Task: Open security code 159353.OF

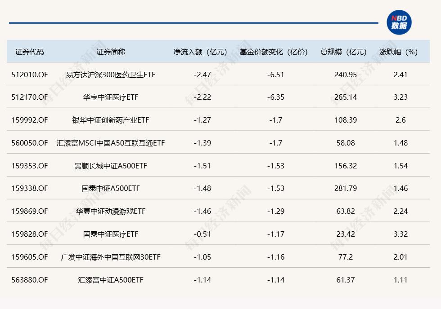Action: tap(30, 166)
